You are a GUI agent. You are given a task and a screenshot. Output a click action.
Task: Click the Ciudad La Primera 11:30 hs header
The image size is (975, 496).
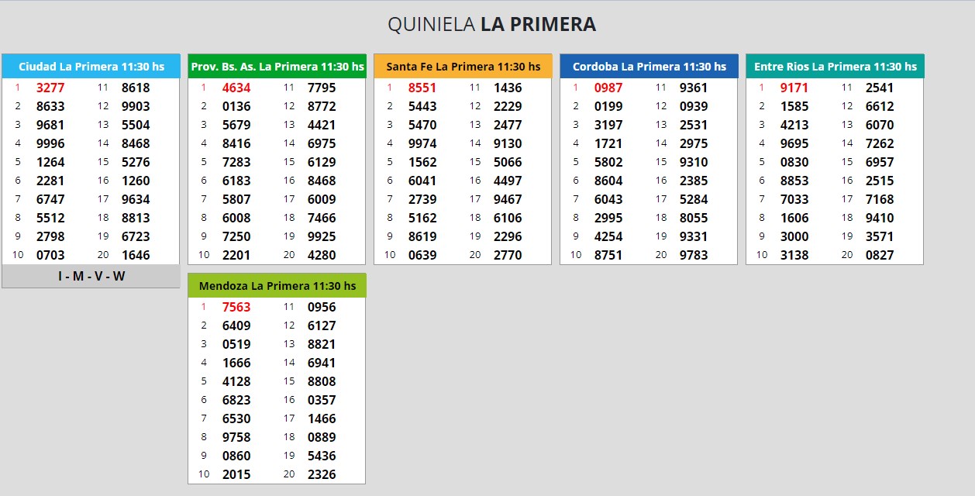tap(91, 67)
